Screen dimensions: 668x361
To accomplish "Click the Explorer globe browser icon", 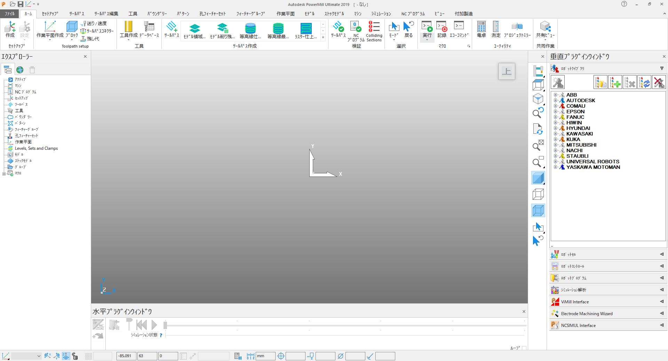I will click(20, 70).
